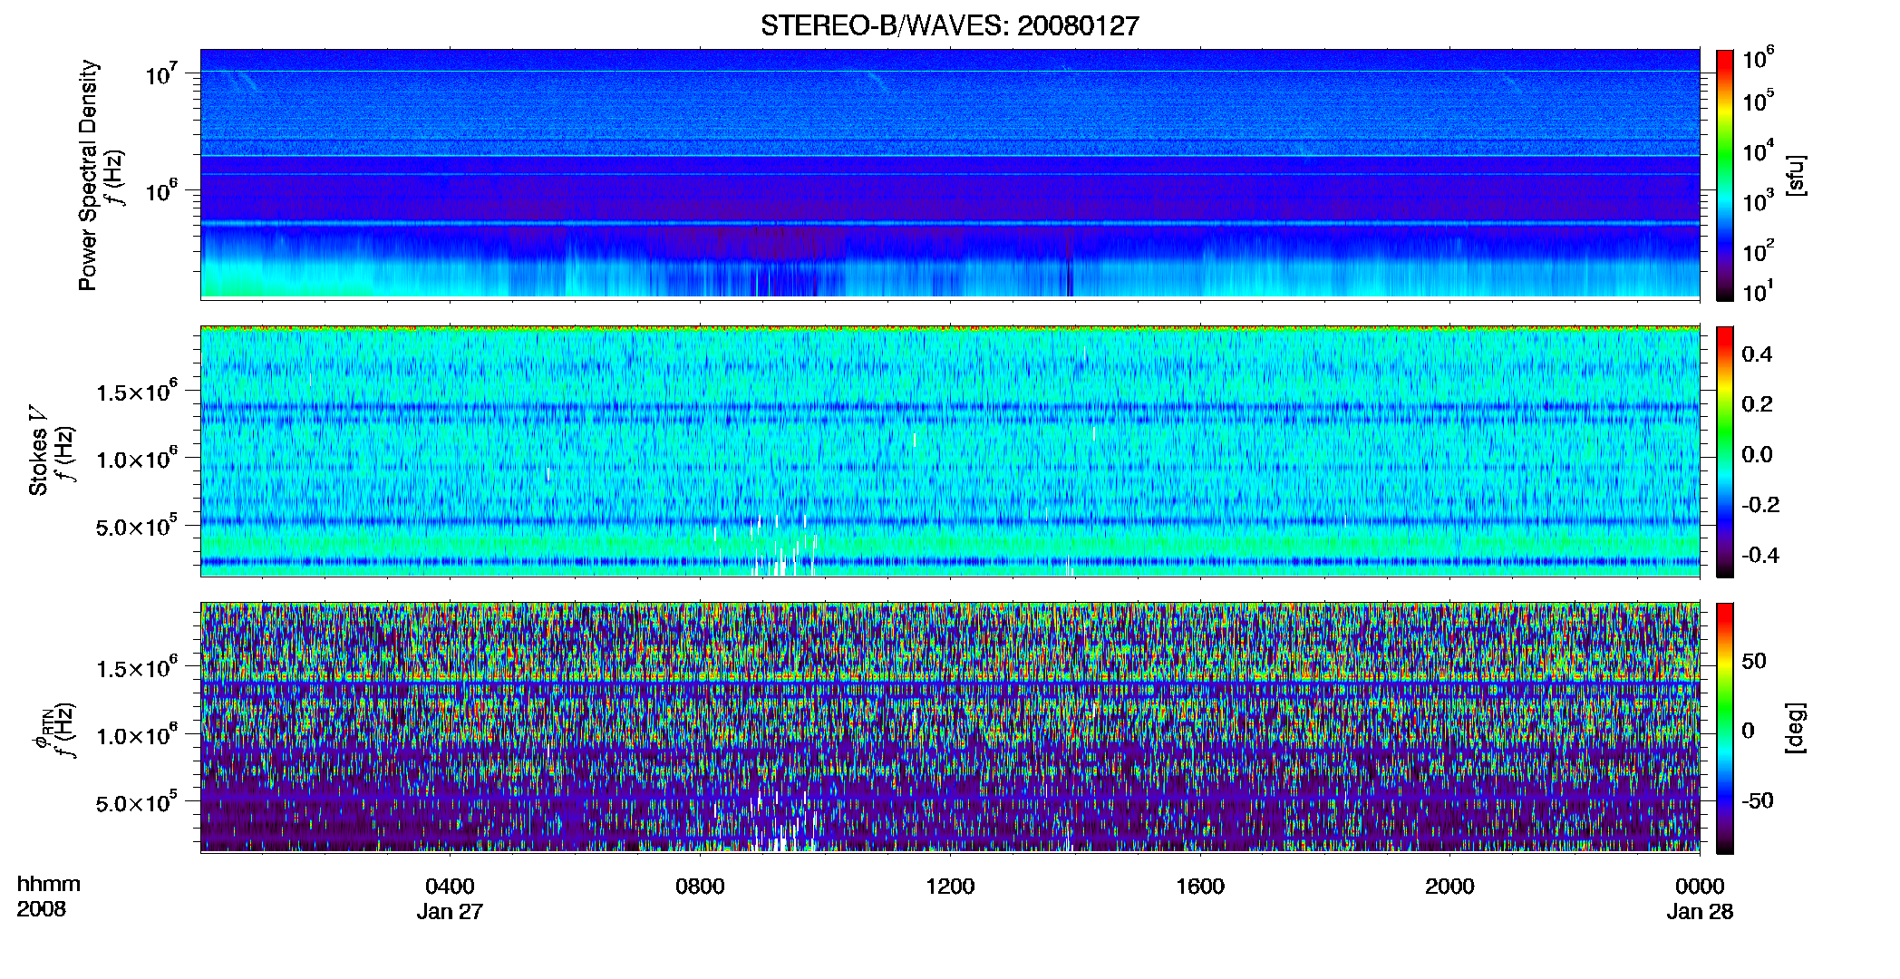Click the Jan 27 date label
The width and height of the screenshot is (1900, 979).
[x=450, y=912]
